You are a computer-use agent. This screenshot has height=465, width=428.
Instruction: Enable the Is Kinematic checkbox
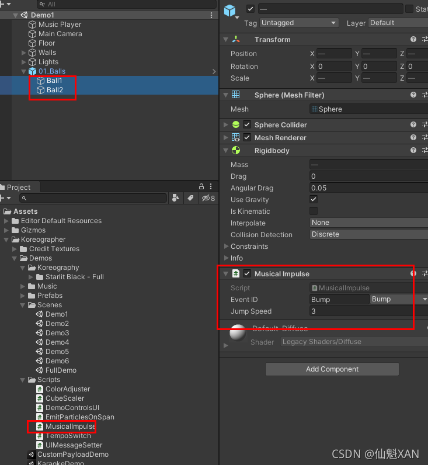pyautogui.click(x=314, y=211)
